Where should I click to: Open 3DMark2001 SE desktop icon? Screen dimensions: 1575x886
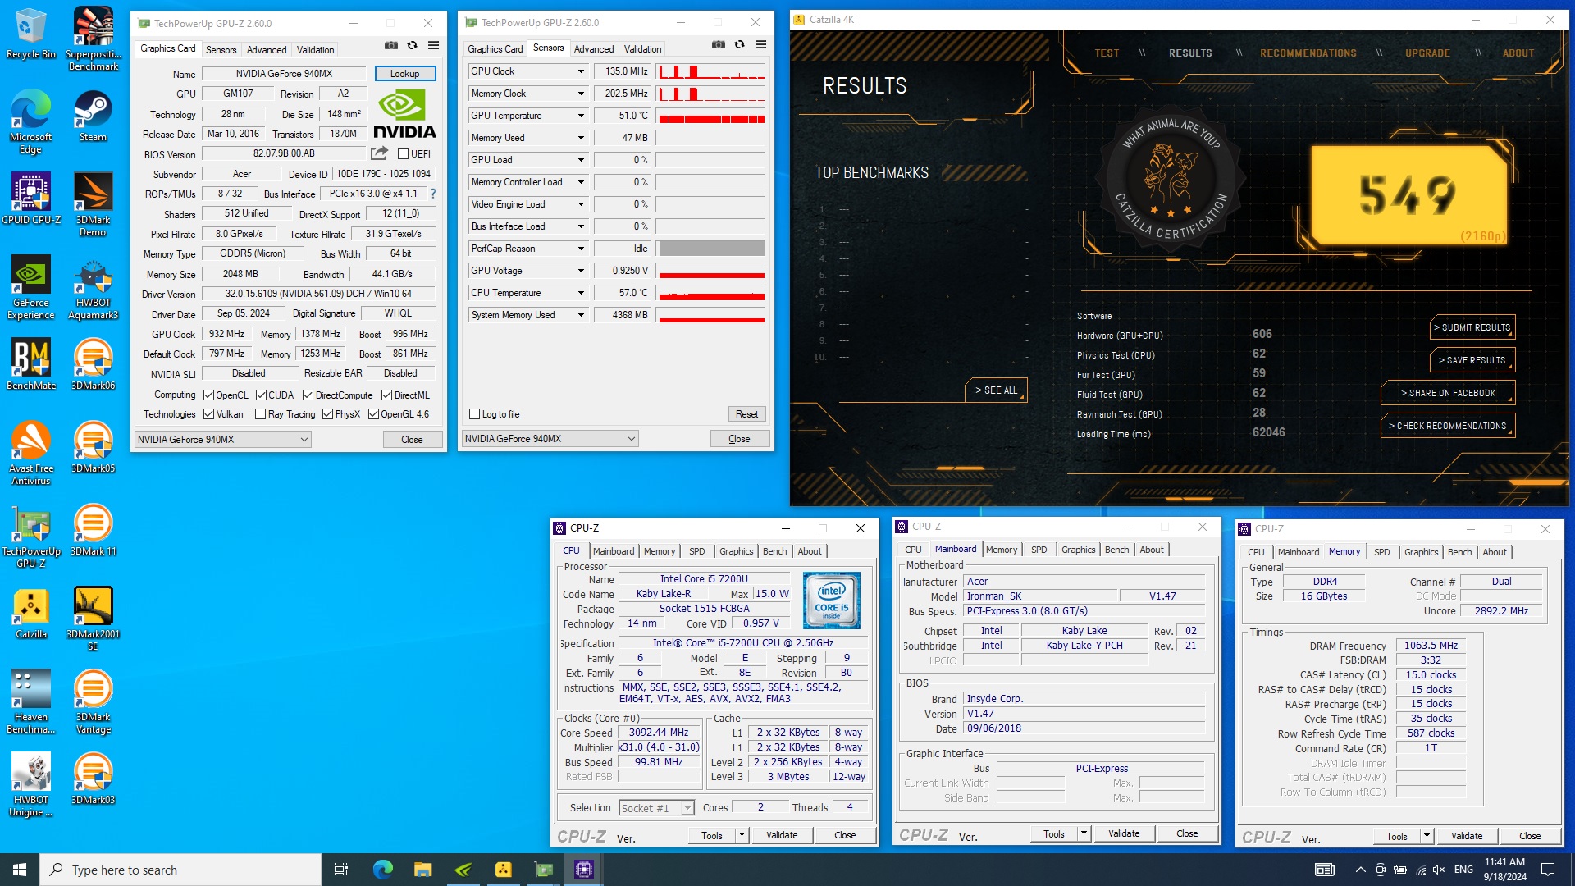point(93,619)
